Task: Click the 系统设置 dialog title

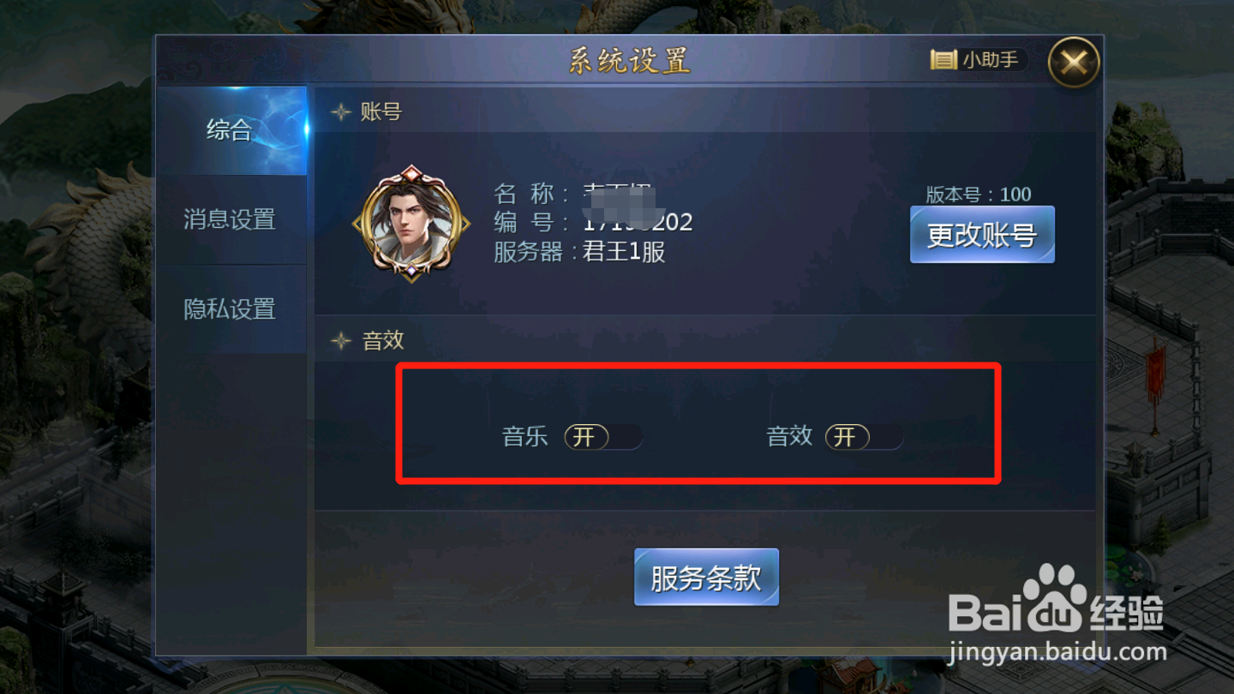Action: [630, 61]
